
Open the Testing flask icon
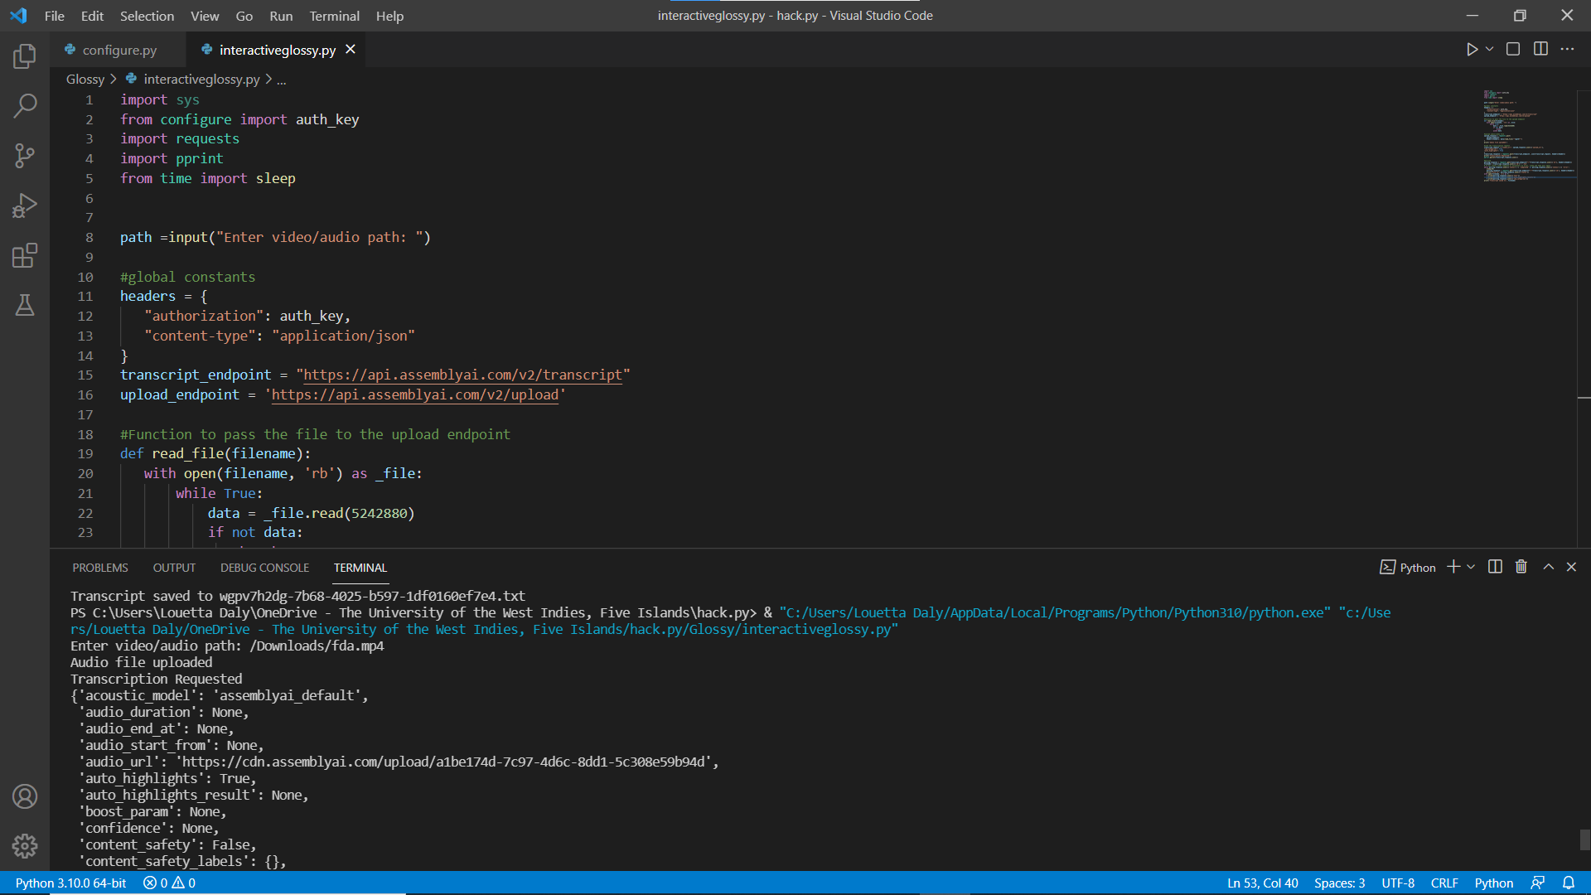pyautogui.click(x=25, y=305)
